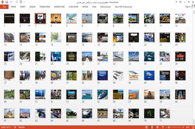Select slide 66 white sports car thumbnail
The height and width of the screenshot is (129, 195).
[x=87, y=113]
